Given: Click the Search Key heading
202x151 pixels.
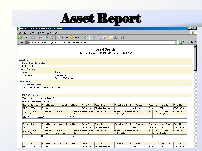Looking at the screenshot, I should click(x=24, y=60).
